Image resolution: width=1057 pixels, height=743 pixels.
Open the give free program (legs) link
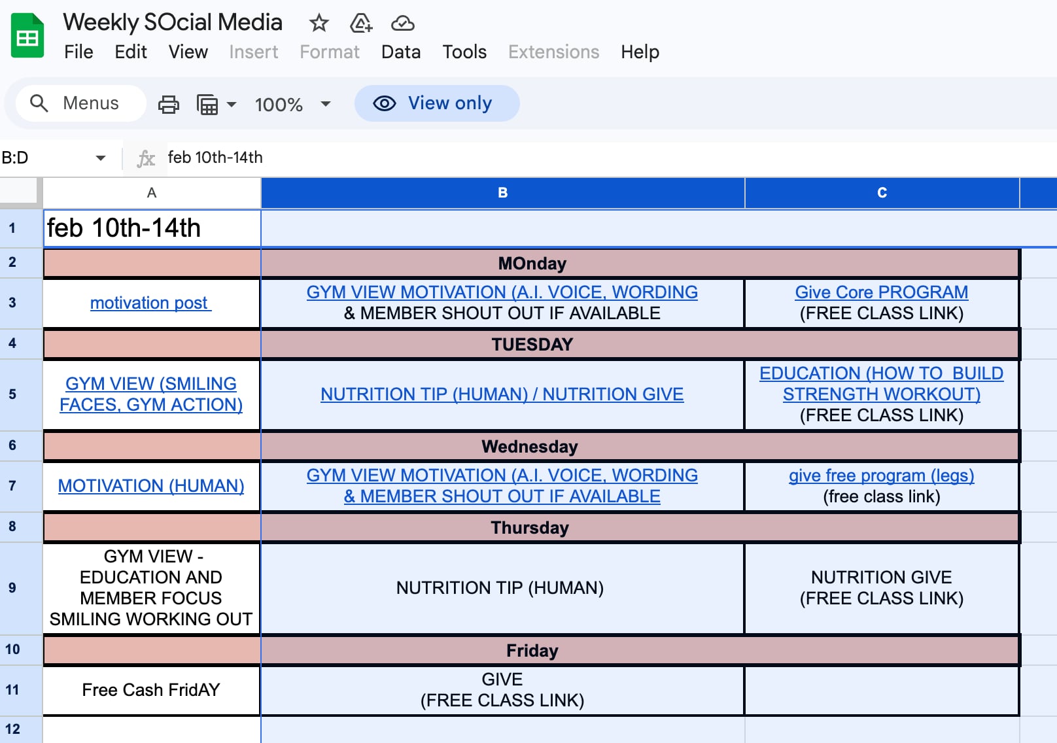click(x=881, y=475)
